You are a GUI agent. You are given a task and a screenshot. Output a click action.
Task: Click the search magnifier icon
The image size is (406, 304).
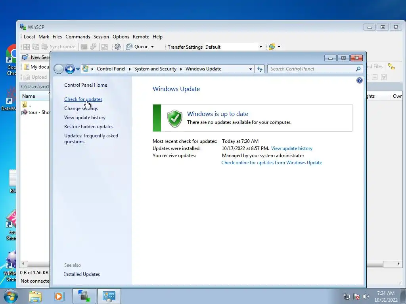point(358,69)
